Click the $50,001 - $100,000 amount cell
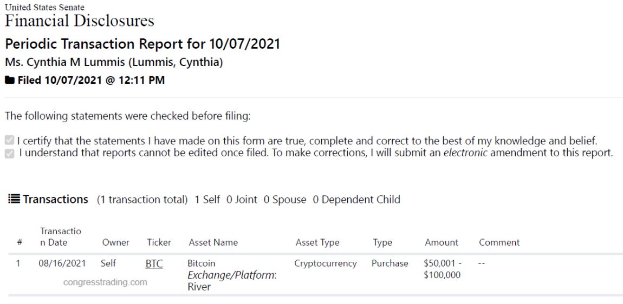Screen dimensions: 623x304 pyautogui.click(x=443, y=269)
